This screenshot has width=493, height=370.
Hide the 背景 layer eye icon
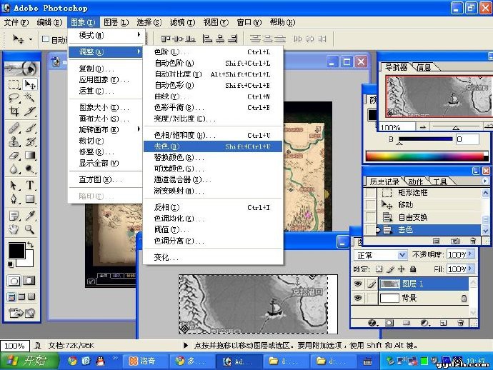pos(357,298)
